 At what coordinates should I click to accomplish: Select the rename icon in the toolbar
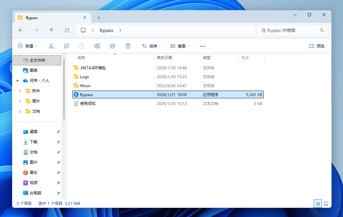97,46
